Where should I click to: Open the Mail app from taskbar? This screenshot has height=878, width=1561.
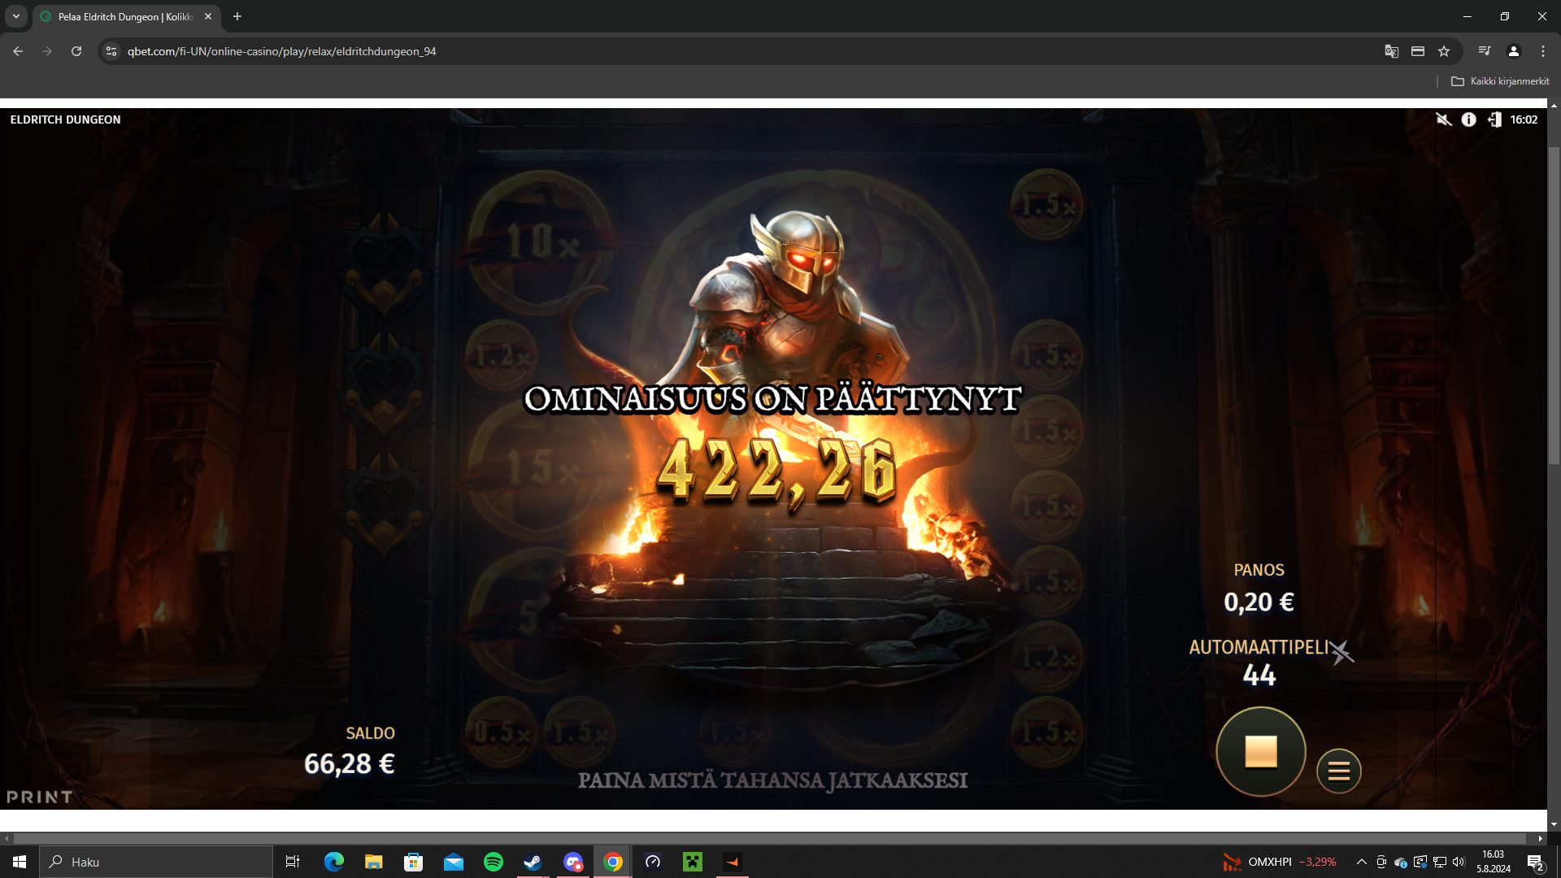point(453,862)
